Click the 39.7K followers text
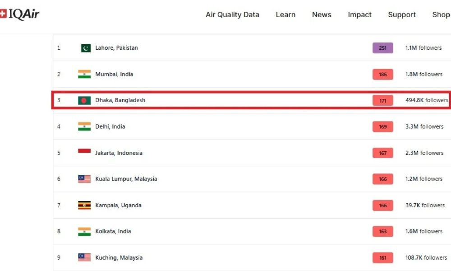Image resolution: width=451 pixels, height=271 pixels. tap(425, 206)
